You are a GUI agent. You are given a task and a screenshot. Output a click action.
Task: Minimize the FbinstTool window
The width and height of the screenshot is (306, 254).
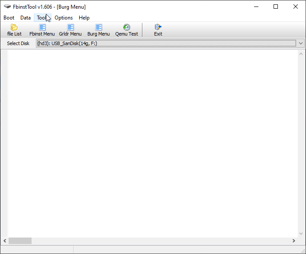256,7
